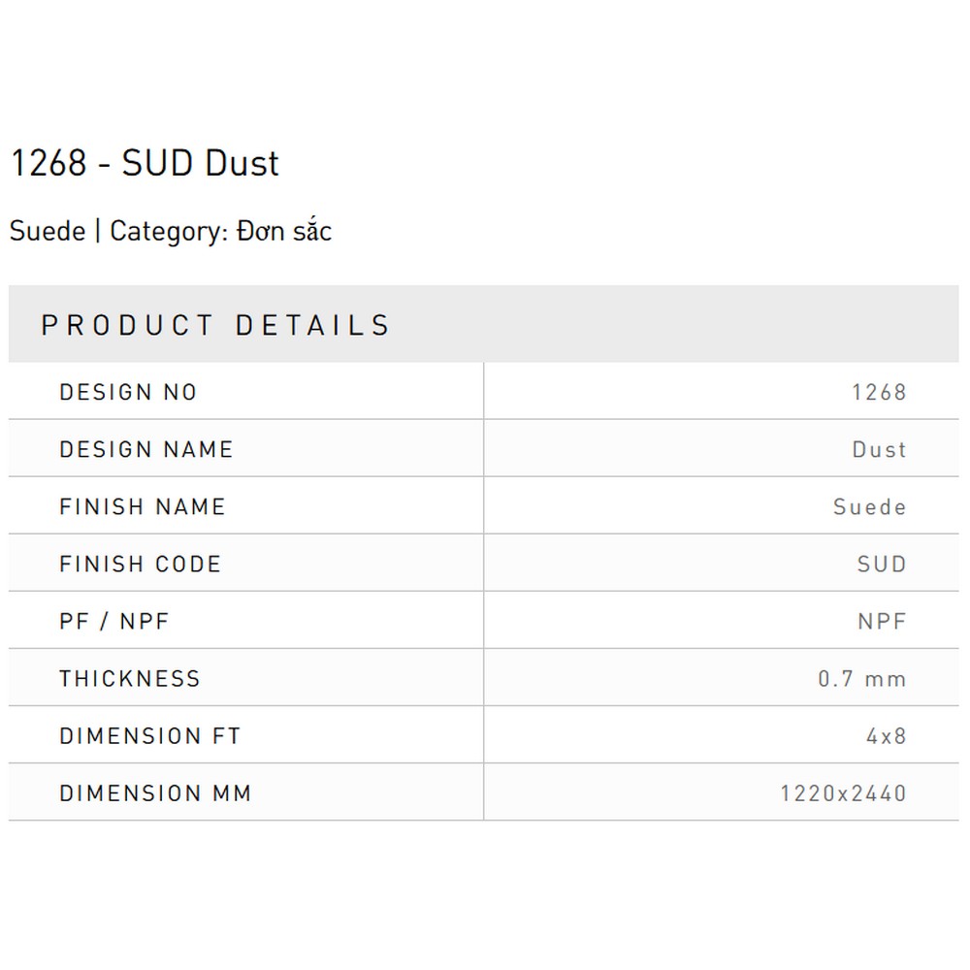Select the DIMENSION MM label
This screenshot has height=970, width=970.
coord(155,793)
